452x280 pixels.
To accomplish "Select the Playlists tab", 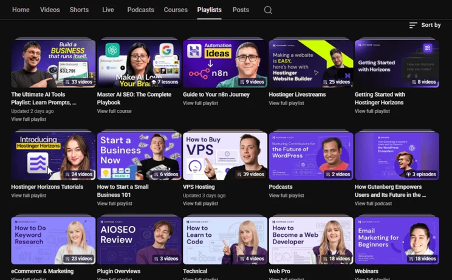I will [209, 10].
